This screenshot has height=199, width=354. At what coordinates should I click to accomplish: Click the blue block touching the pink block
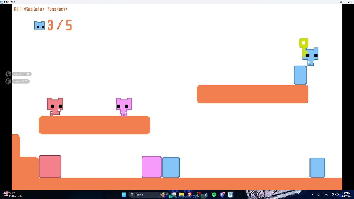click(171, 167)
